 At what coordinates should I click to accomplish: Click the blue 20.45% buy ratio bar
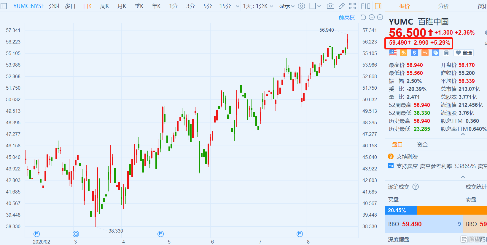point(401,210)
